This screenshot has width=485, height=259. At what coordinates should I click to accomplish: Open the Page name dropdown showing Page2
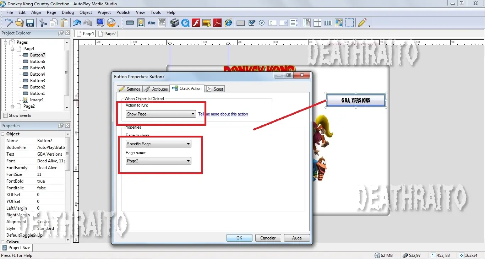[158, 161]
